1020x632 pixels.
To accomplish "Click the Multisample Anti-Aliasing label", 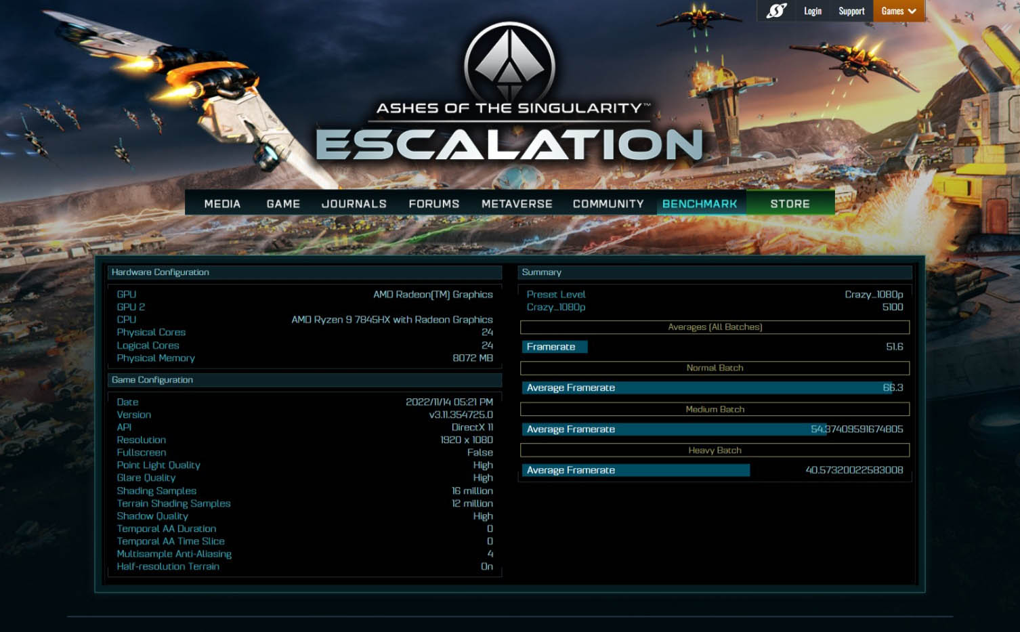I will 174,553.
